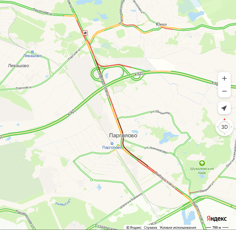Toggle the 3D map tilt control
Viewport: 236px width, 230px height.
[224, 127]
